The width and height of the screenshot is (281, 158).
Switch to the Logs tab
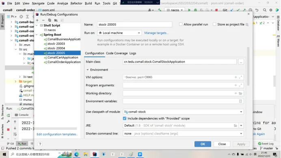tap(133, 53)
